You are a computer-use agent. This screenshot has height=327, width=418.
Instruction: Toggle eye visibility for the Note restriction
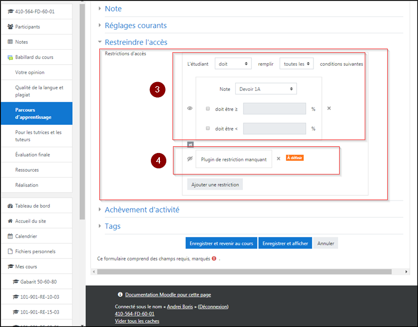click(190, 109)
